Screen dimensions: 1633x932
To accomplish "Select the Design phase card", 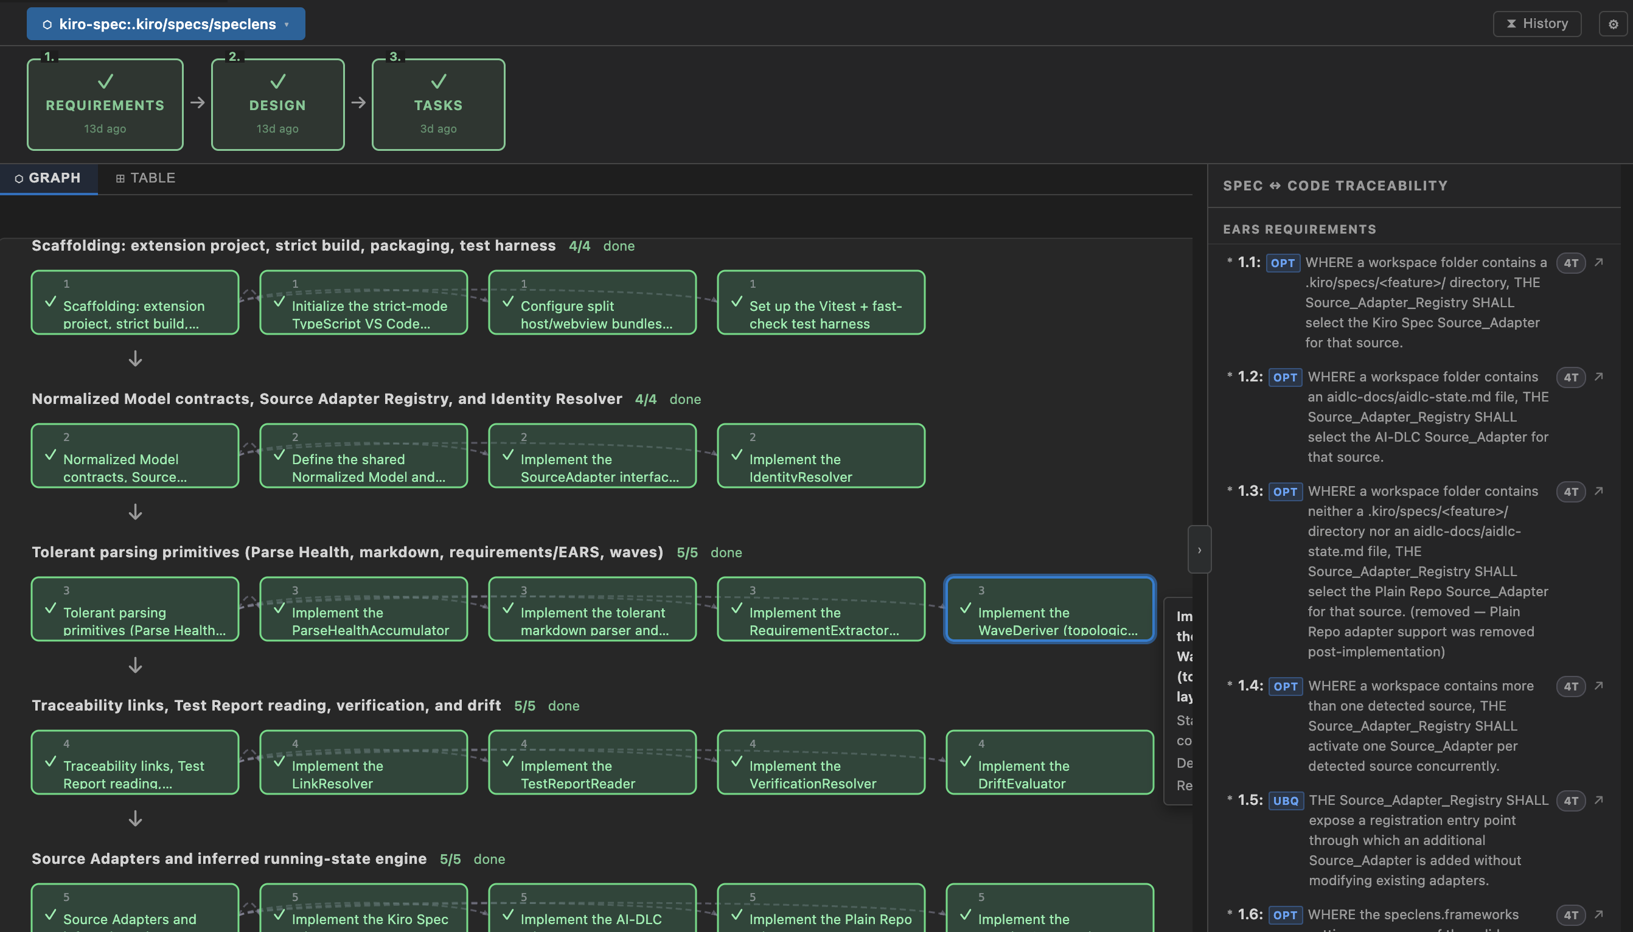I will point(278,105).
